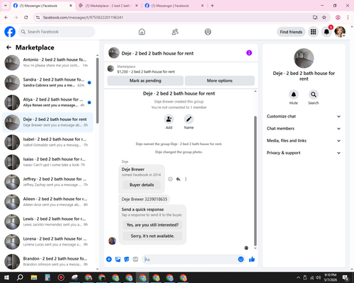This screenshot has width=354, height=283.
Task: Open Windows taskbar search
Action: click(20, 277)
